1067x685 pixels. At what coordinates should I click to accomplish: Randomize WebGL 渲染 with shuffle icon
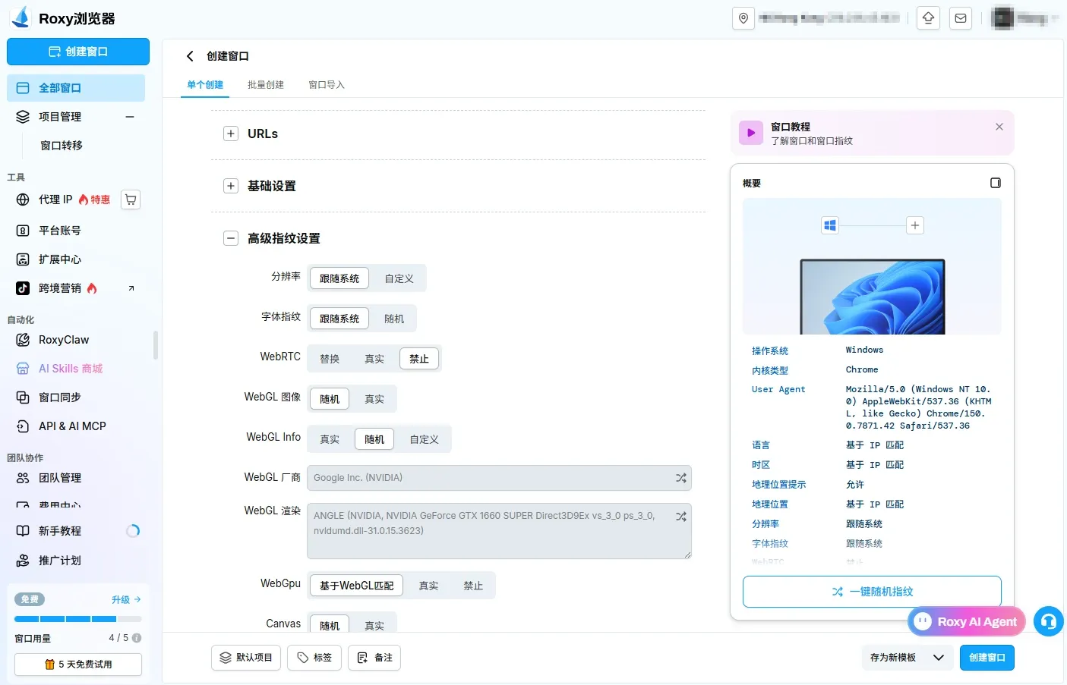(681, 516)
